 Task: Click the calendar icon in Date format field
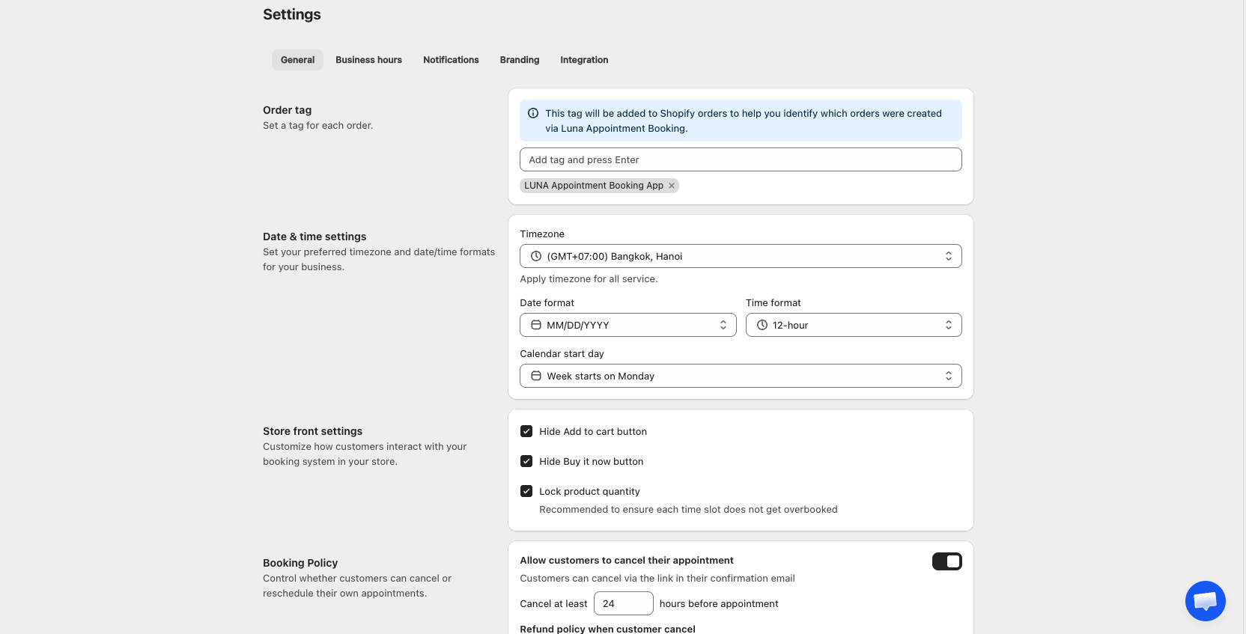[x=536, y=325]
